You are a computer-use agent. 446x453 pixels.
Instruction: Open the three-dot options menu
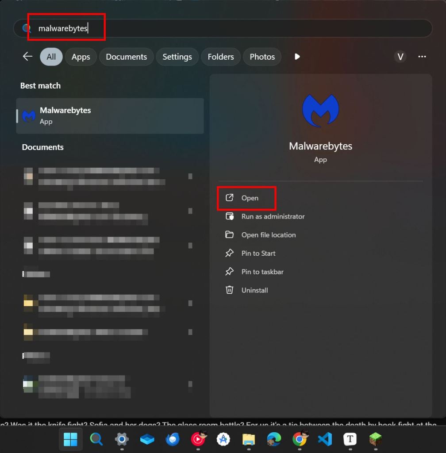pos(422,57)
